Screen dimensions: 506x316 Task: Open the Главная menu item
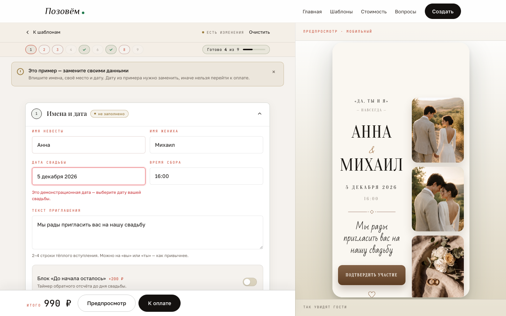click(x=312, y=12)
